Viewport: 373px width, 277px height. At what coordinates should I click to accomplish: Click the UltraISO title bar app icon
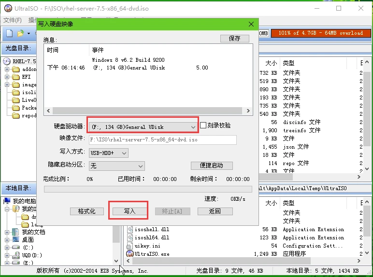[x=8, y=8]
